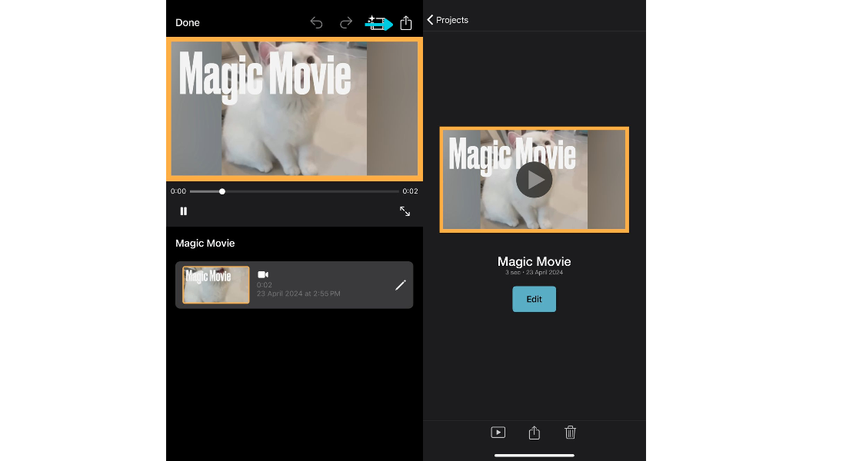Delete the project with the trash icon
Viewport: 846px width, 461px height.
(x=571, y=433)
